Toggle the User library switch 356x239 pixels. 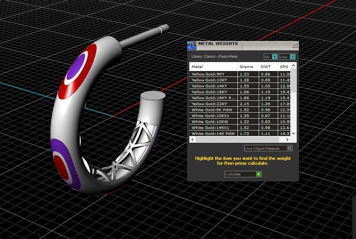click(287, 57)
